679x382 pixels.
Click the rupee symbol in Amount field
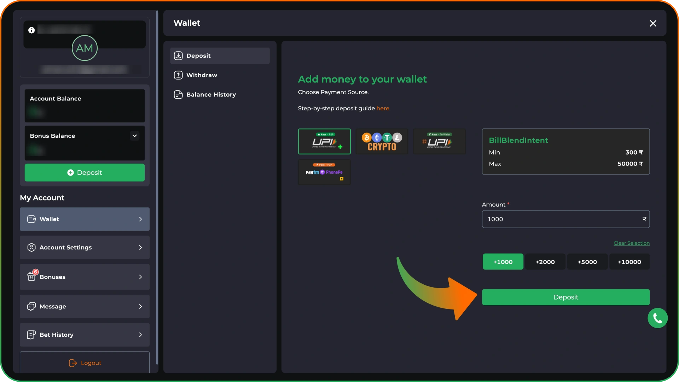tap(644, 219)
